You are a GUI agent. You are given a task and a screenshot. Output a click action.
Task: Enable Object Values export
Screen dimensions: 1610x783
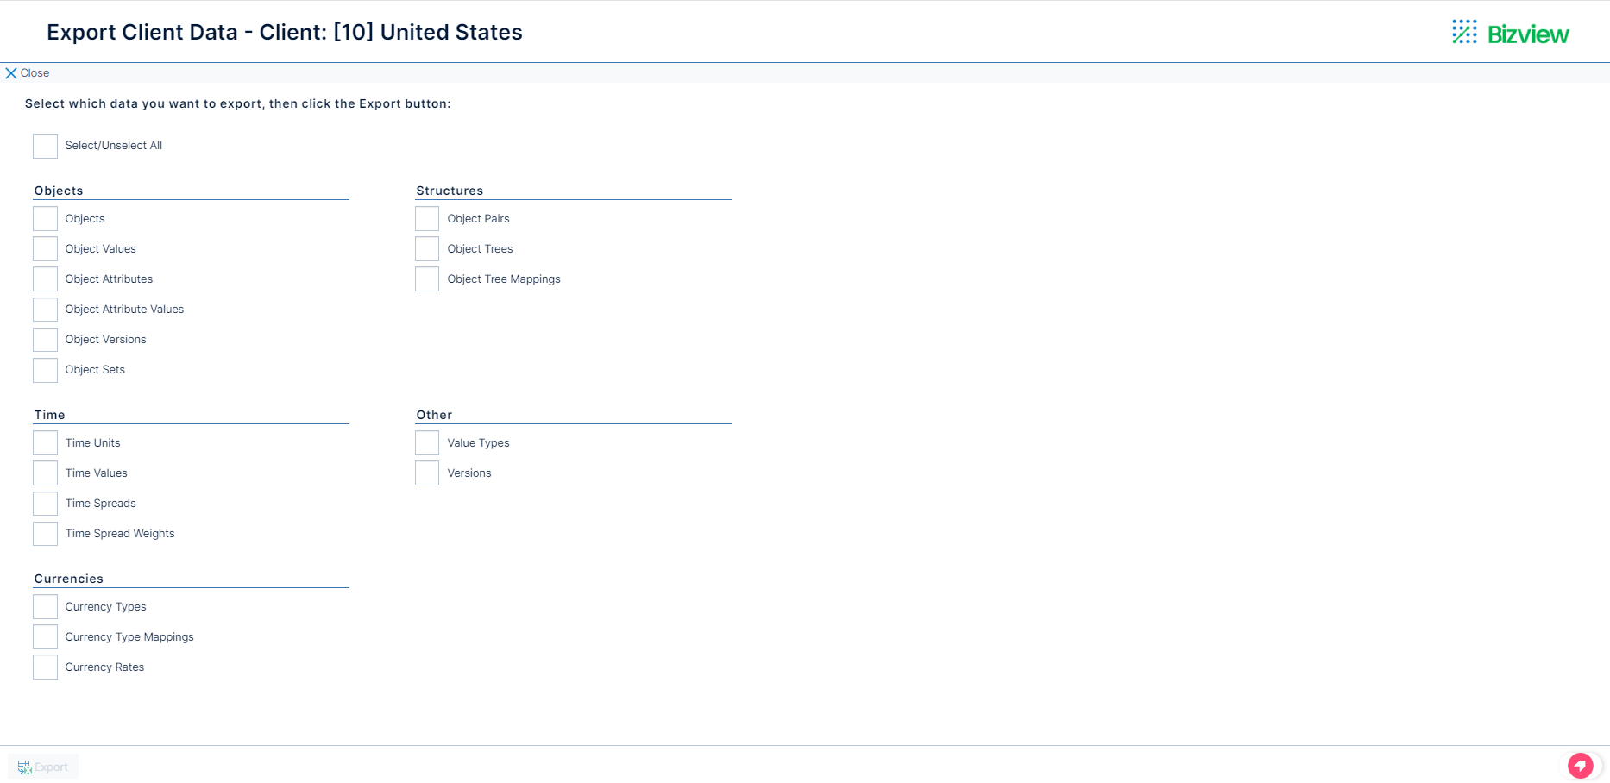[x=46, y=249]
